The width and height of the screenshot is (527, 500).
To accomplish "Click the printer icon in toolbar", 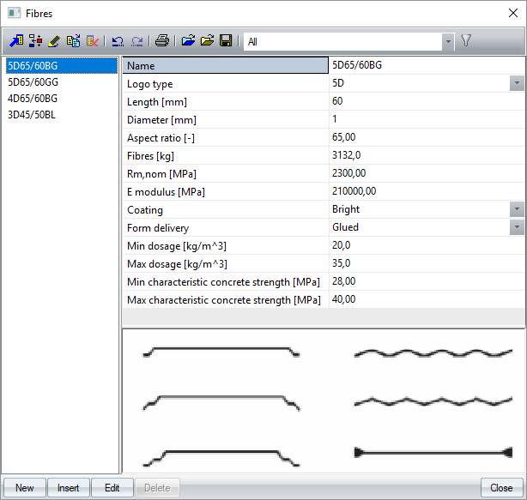I will (161, 40).
